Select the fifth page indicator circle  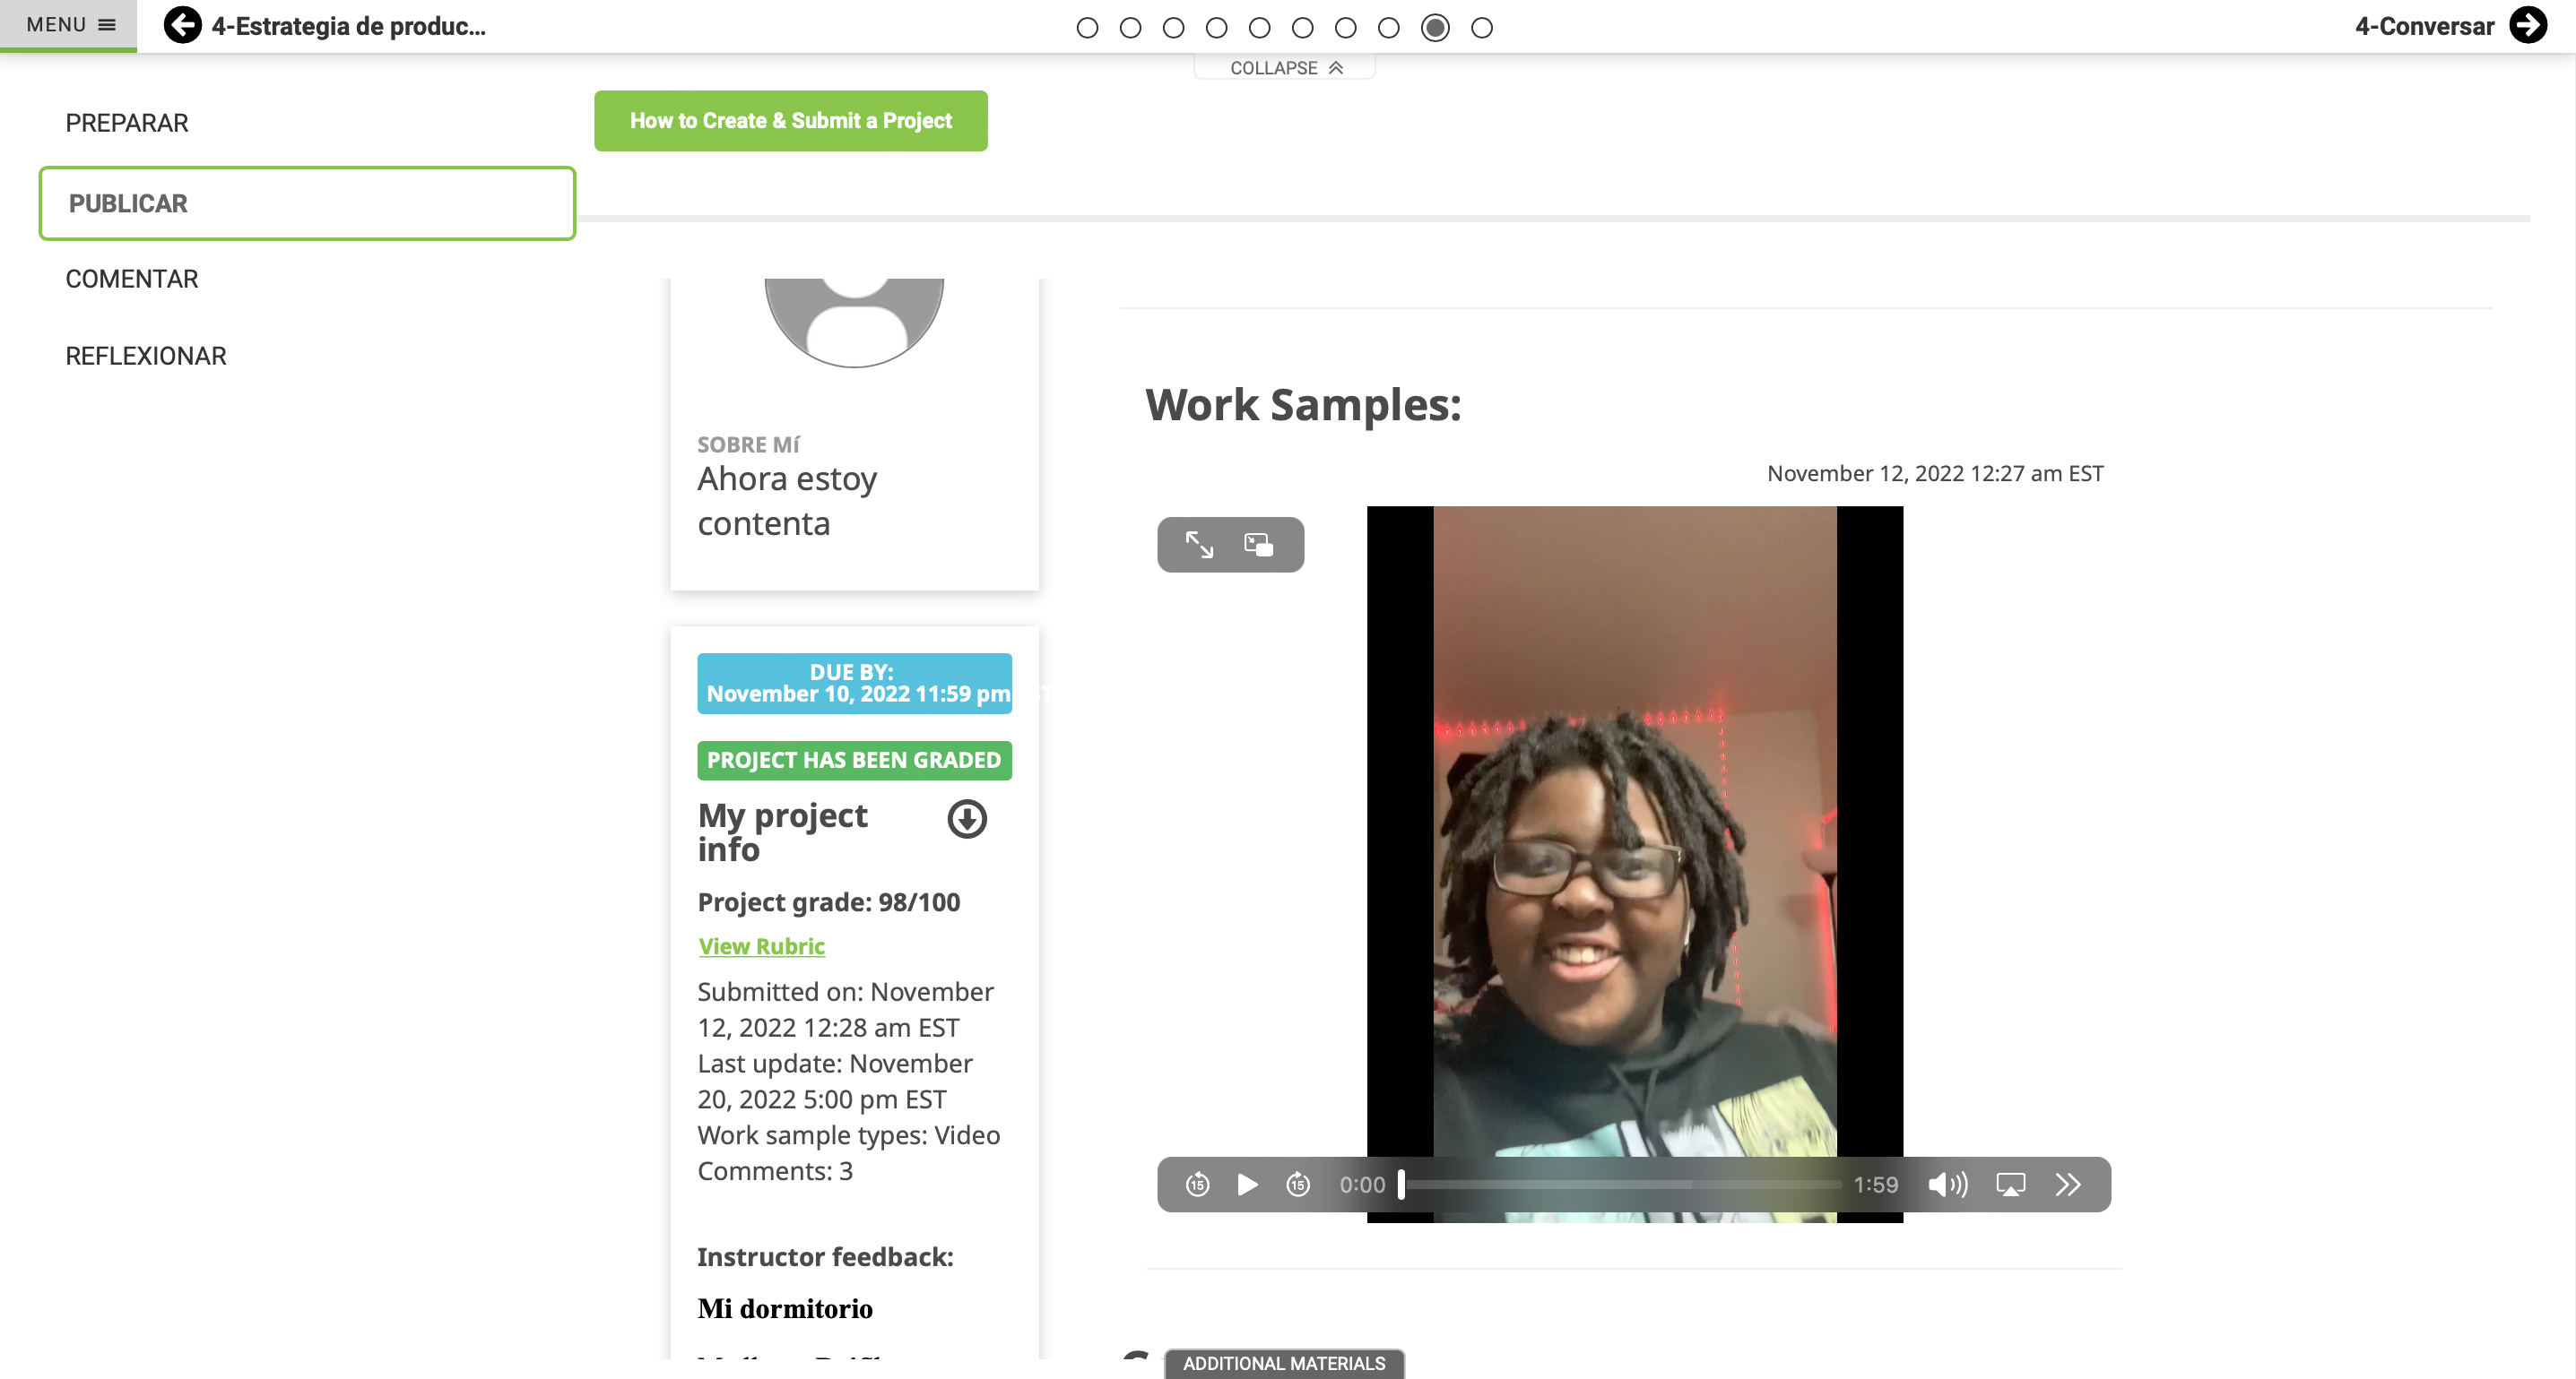1260,28
